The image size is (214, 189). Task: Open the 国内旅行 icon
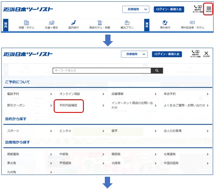74,23
